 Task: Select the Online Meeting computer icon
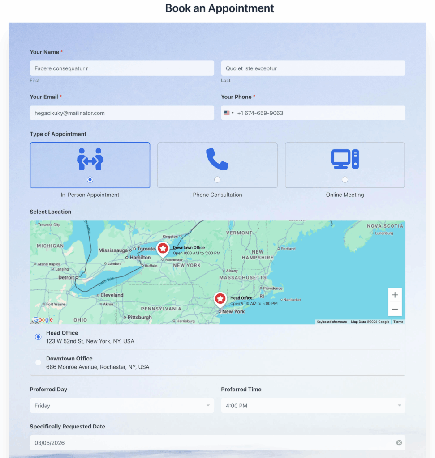tap(345, 159)
